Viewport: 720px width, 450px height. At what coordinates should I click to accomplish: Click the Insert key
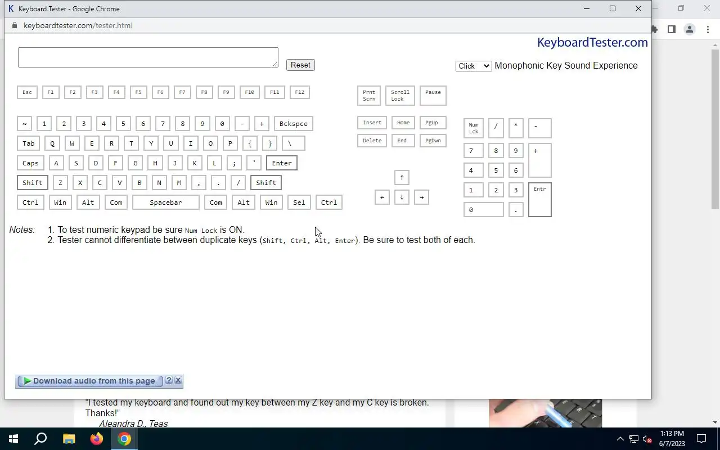tap(372, 123)
